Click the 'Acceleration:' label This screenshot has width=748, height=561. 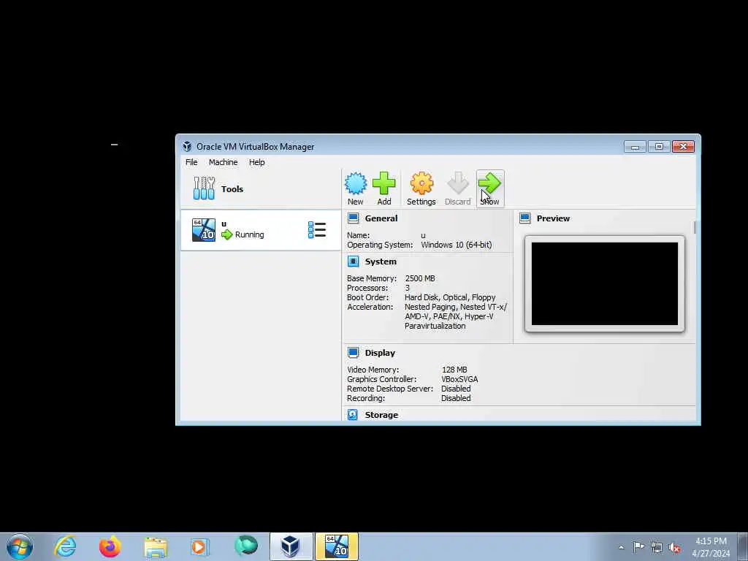pyautogui.click(x=370, y=308)
